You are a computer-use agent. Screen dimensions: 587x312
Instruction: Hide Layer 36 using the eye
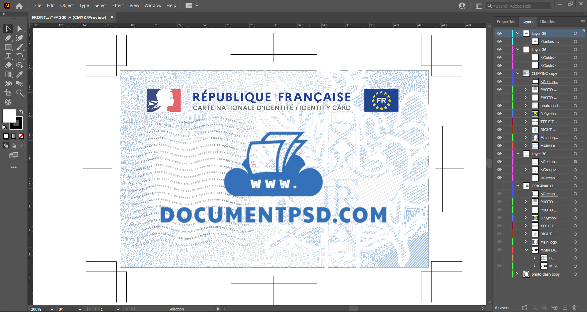click(499, 49)
